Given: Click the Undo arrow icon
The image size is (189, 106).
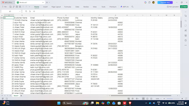Looking at the screenshot, I should [x=23, y=7].
